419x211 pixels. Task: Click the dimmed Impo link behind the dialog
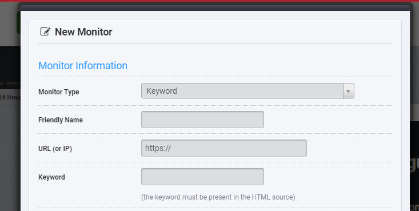pos(13,83)
